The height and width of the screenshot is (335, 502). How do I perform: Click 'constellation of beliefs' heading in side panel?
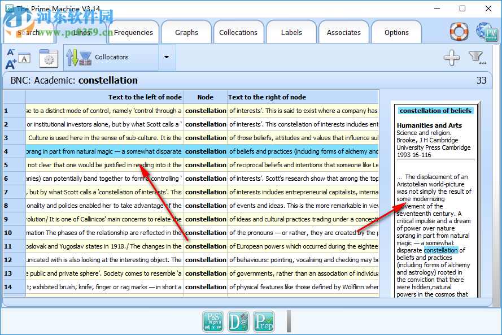[x=435, y=111]
